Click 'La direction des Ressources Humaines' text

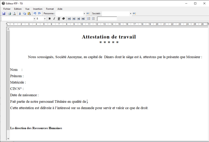(x=36, y=128)
